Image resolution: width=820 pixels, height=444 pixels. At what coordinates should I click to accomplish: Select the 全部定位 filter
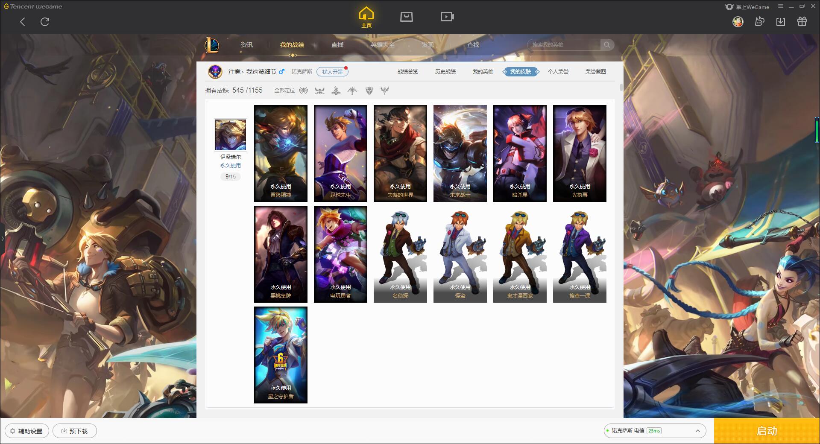coord(284,90)
